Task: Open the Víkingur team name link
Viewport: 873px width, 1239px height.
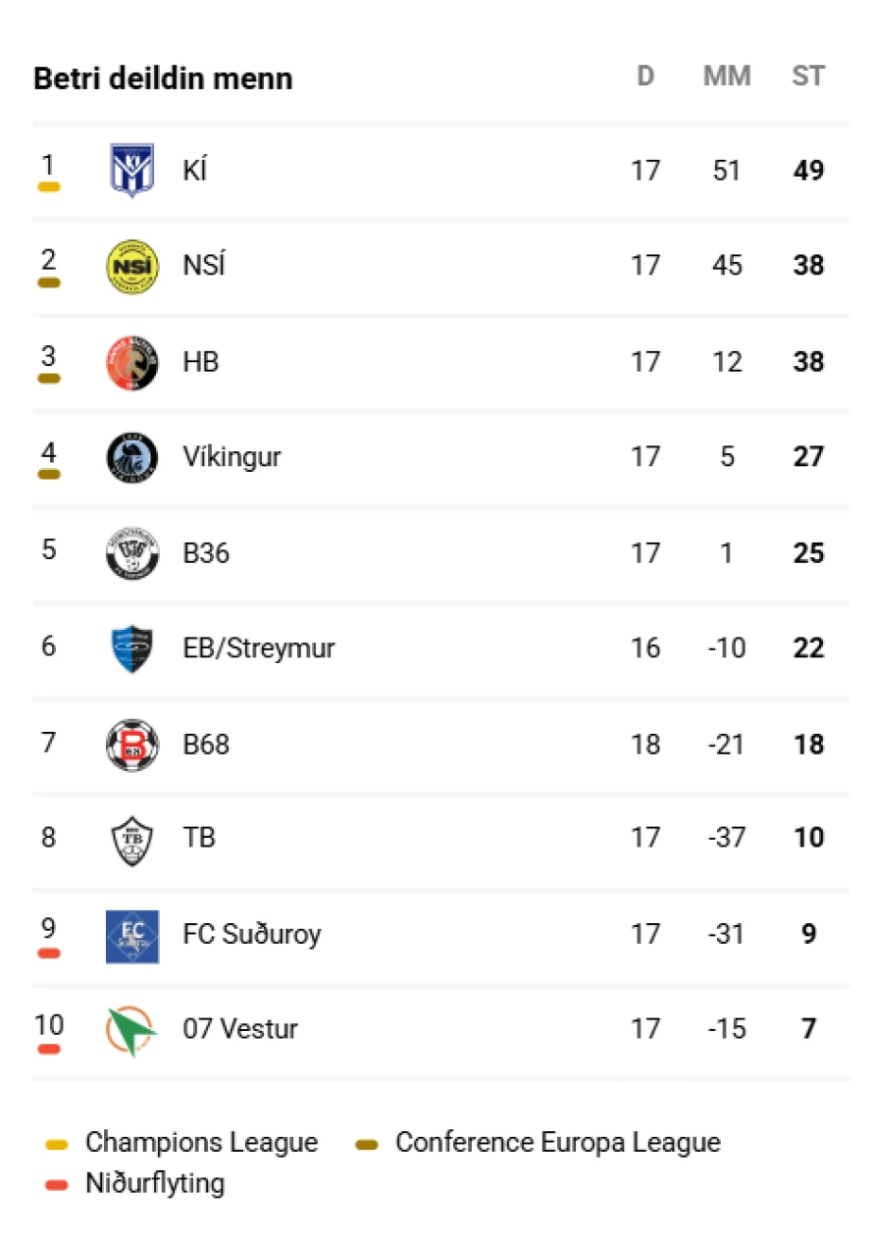Action: tap(231, 457)
